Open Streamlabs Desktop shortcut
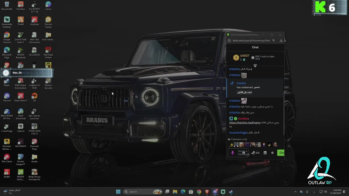Viewport: 349px width, 196px height. (7, 22)
